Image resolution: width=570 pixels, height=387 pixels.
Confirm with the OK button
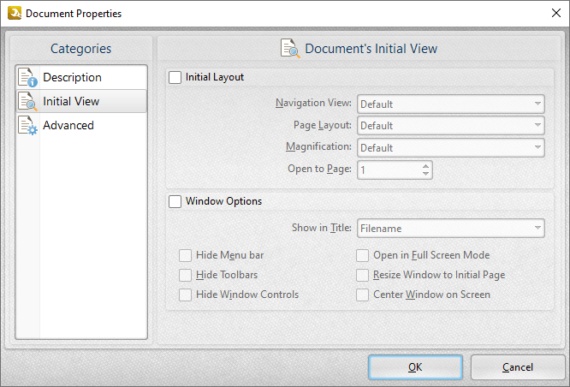tap(415, 367)
